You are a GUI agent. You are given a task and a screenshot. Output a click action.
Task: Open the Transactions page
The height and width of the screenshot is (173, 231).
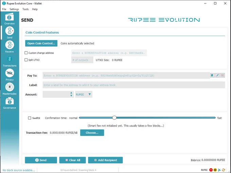10,61
